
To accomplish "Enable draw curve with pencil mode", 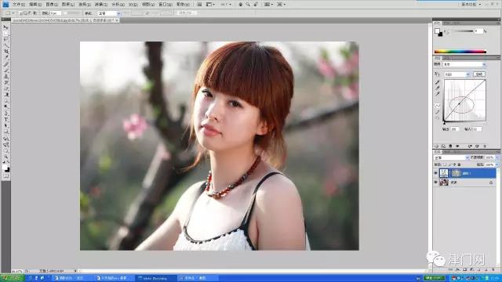I will (438, 112).
